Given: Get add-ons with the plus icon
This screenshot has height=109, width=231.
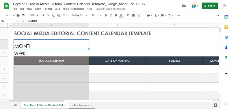Looking at the screenshot, I should coord(226,74).
